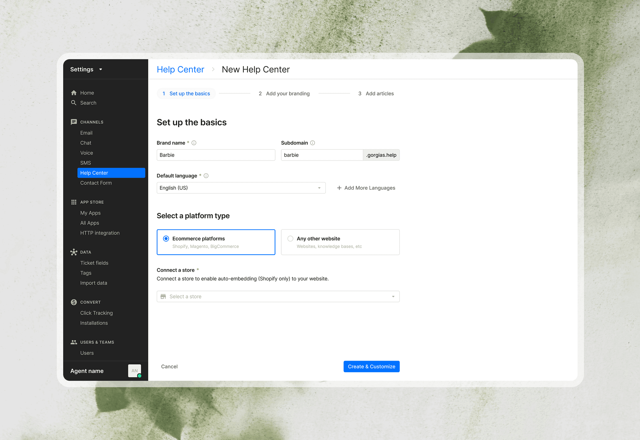The width and height of the screenshot is (640, 440).
Task: Click Create & Customize button
Action: click(x=371, y=367)
